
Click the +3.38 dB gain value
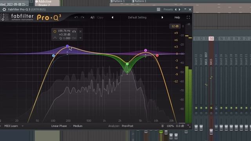(64, 34)
